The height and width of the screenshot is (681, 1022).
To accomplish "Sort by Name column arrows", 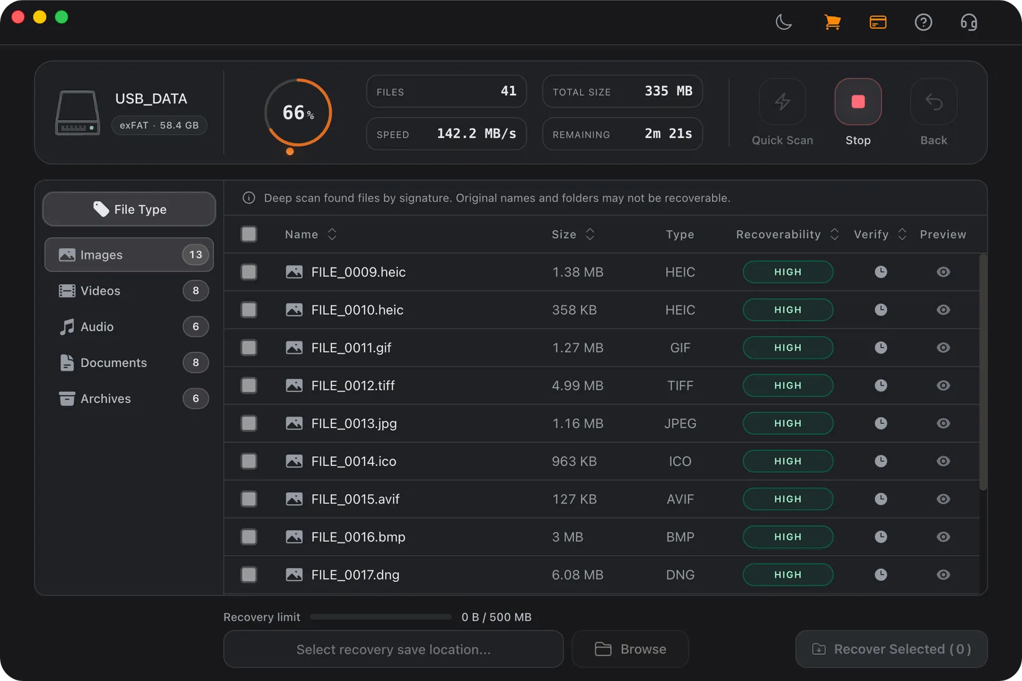I will 332,234.
